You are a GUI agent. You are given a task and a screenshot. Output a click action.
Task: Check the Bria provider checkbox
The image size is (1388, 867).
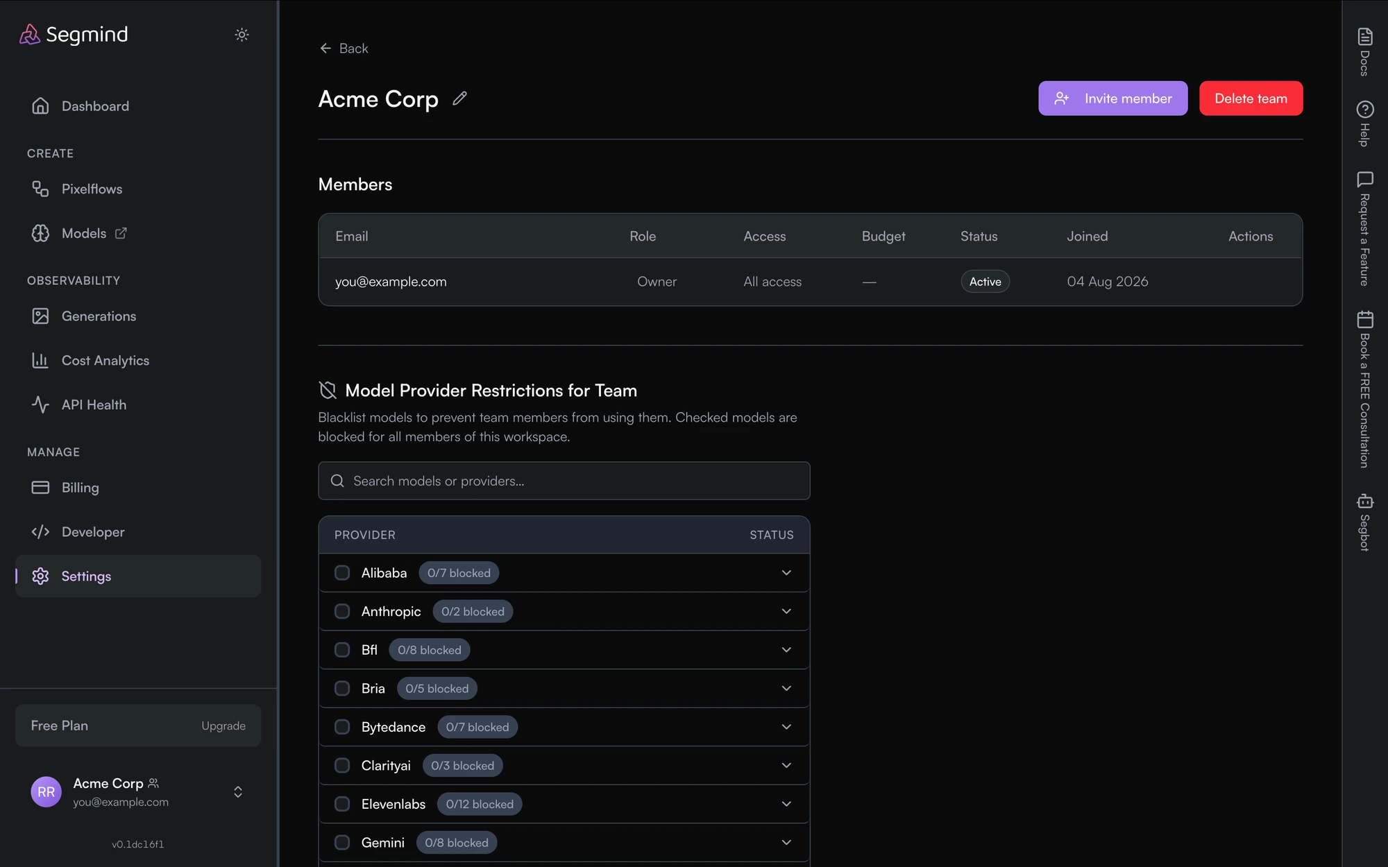coord(342,689)
